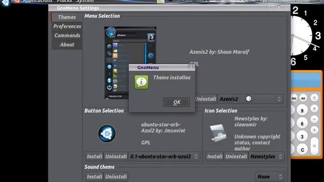Open the 0.1-ubuntu-star-orb-azul2 dropdown
This screenshot has width=324, height=182.
coord(164,156)
